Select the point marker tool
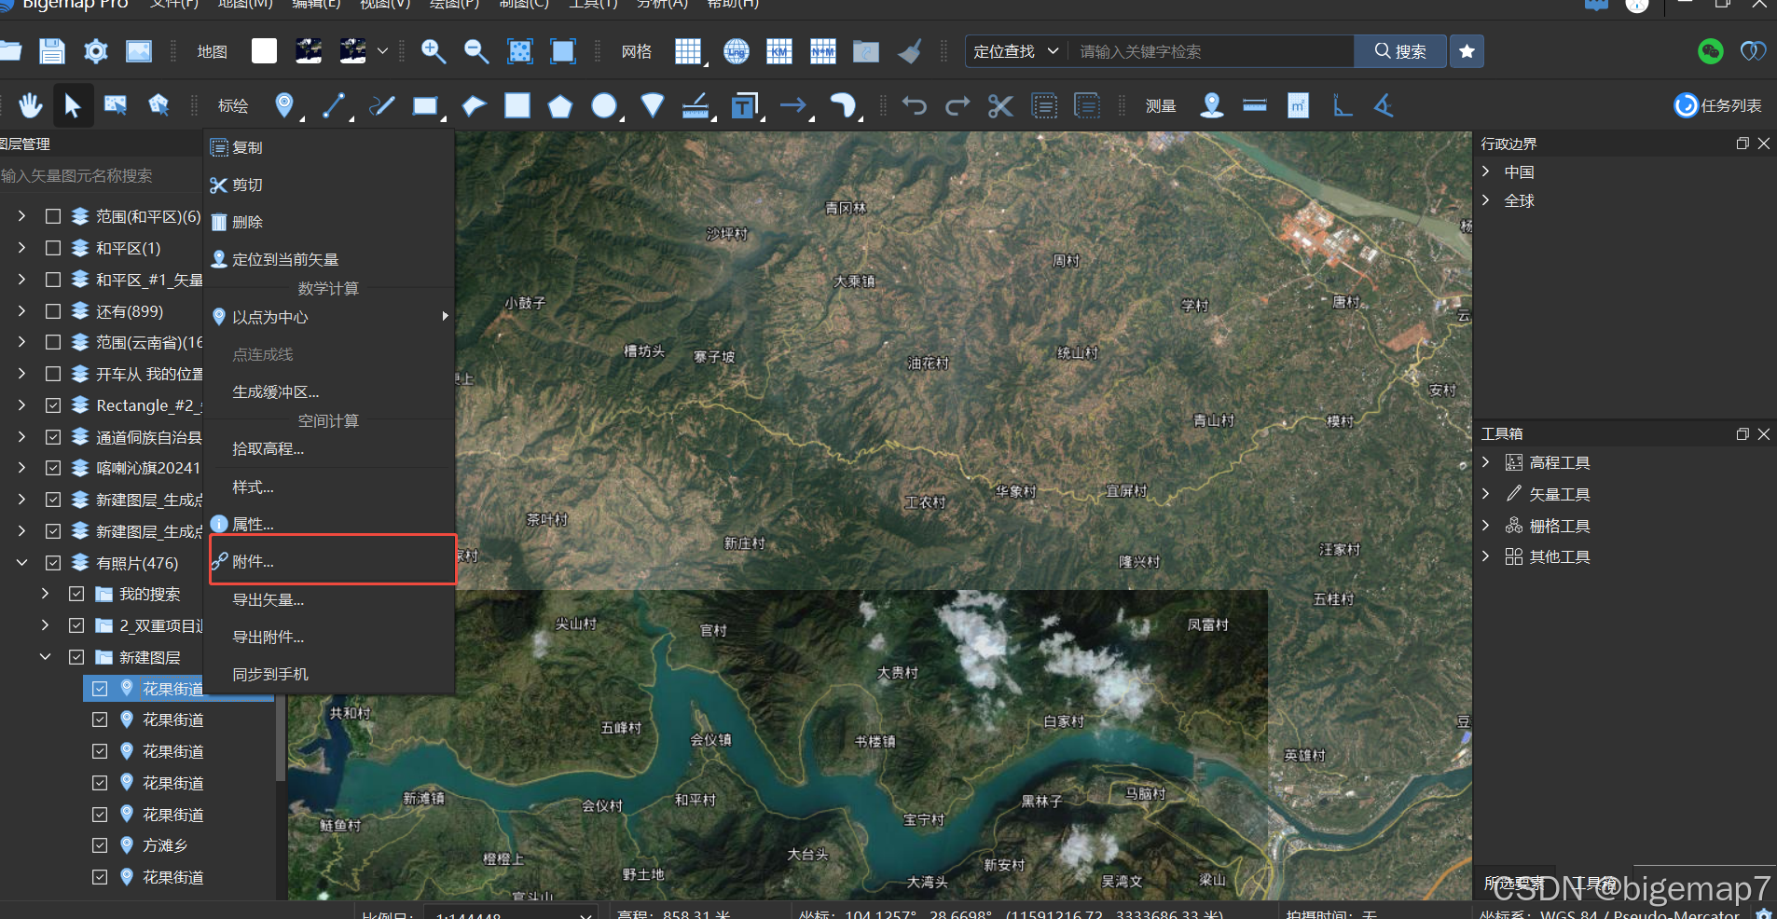 coord(284,105)
